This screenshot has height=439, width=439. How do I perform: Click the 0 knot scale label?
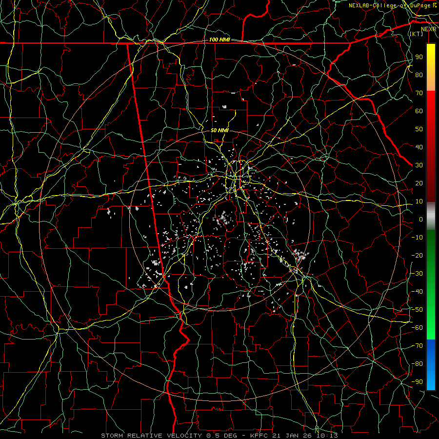pos(421,219)
